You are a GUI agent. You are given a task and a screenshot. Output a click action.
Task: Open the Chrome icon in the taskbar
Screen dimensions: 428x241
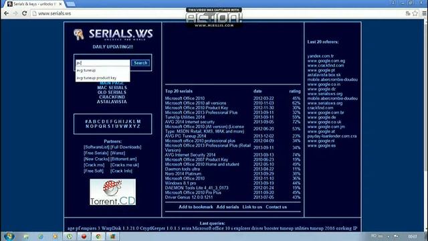click(x=98, y=236)
